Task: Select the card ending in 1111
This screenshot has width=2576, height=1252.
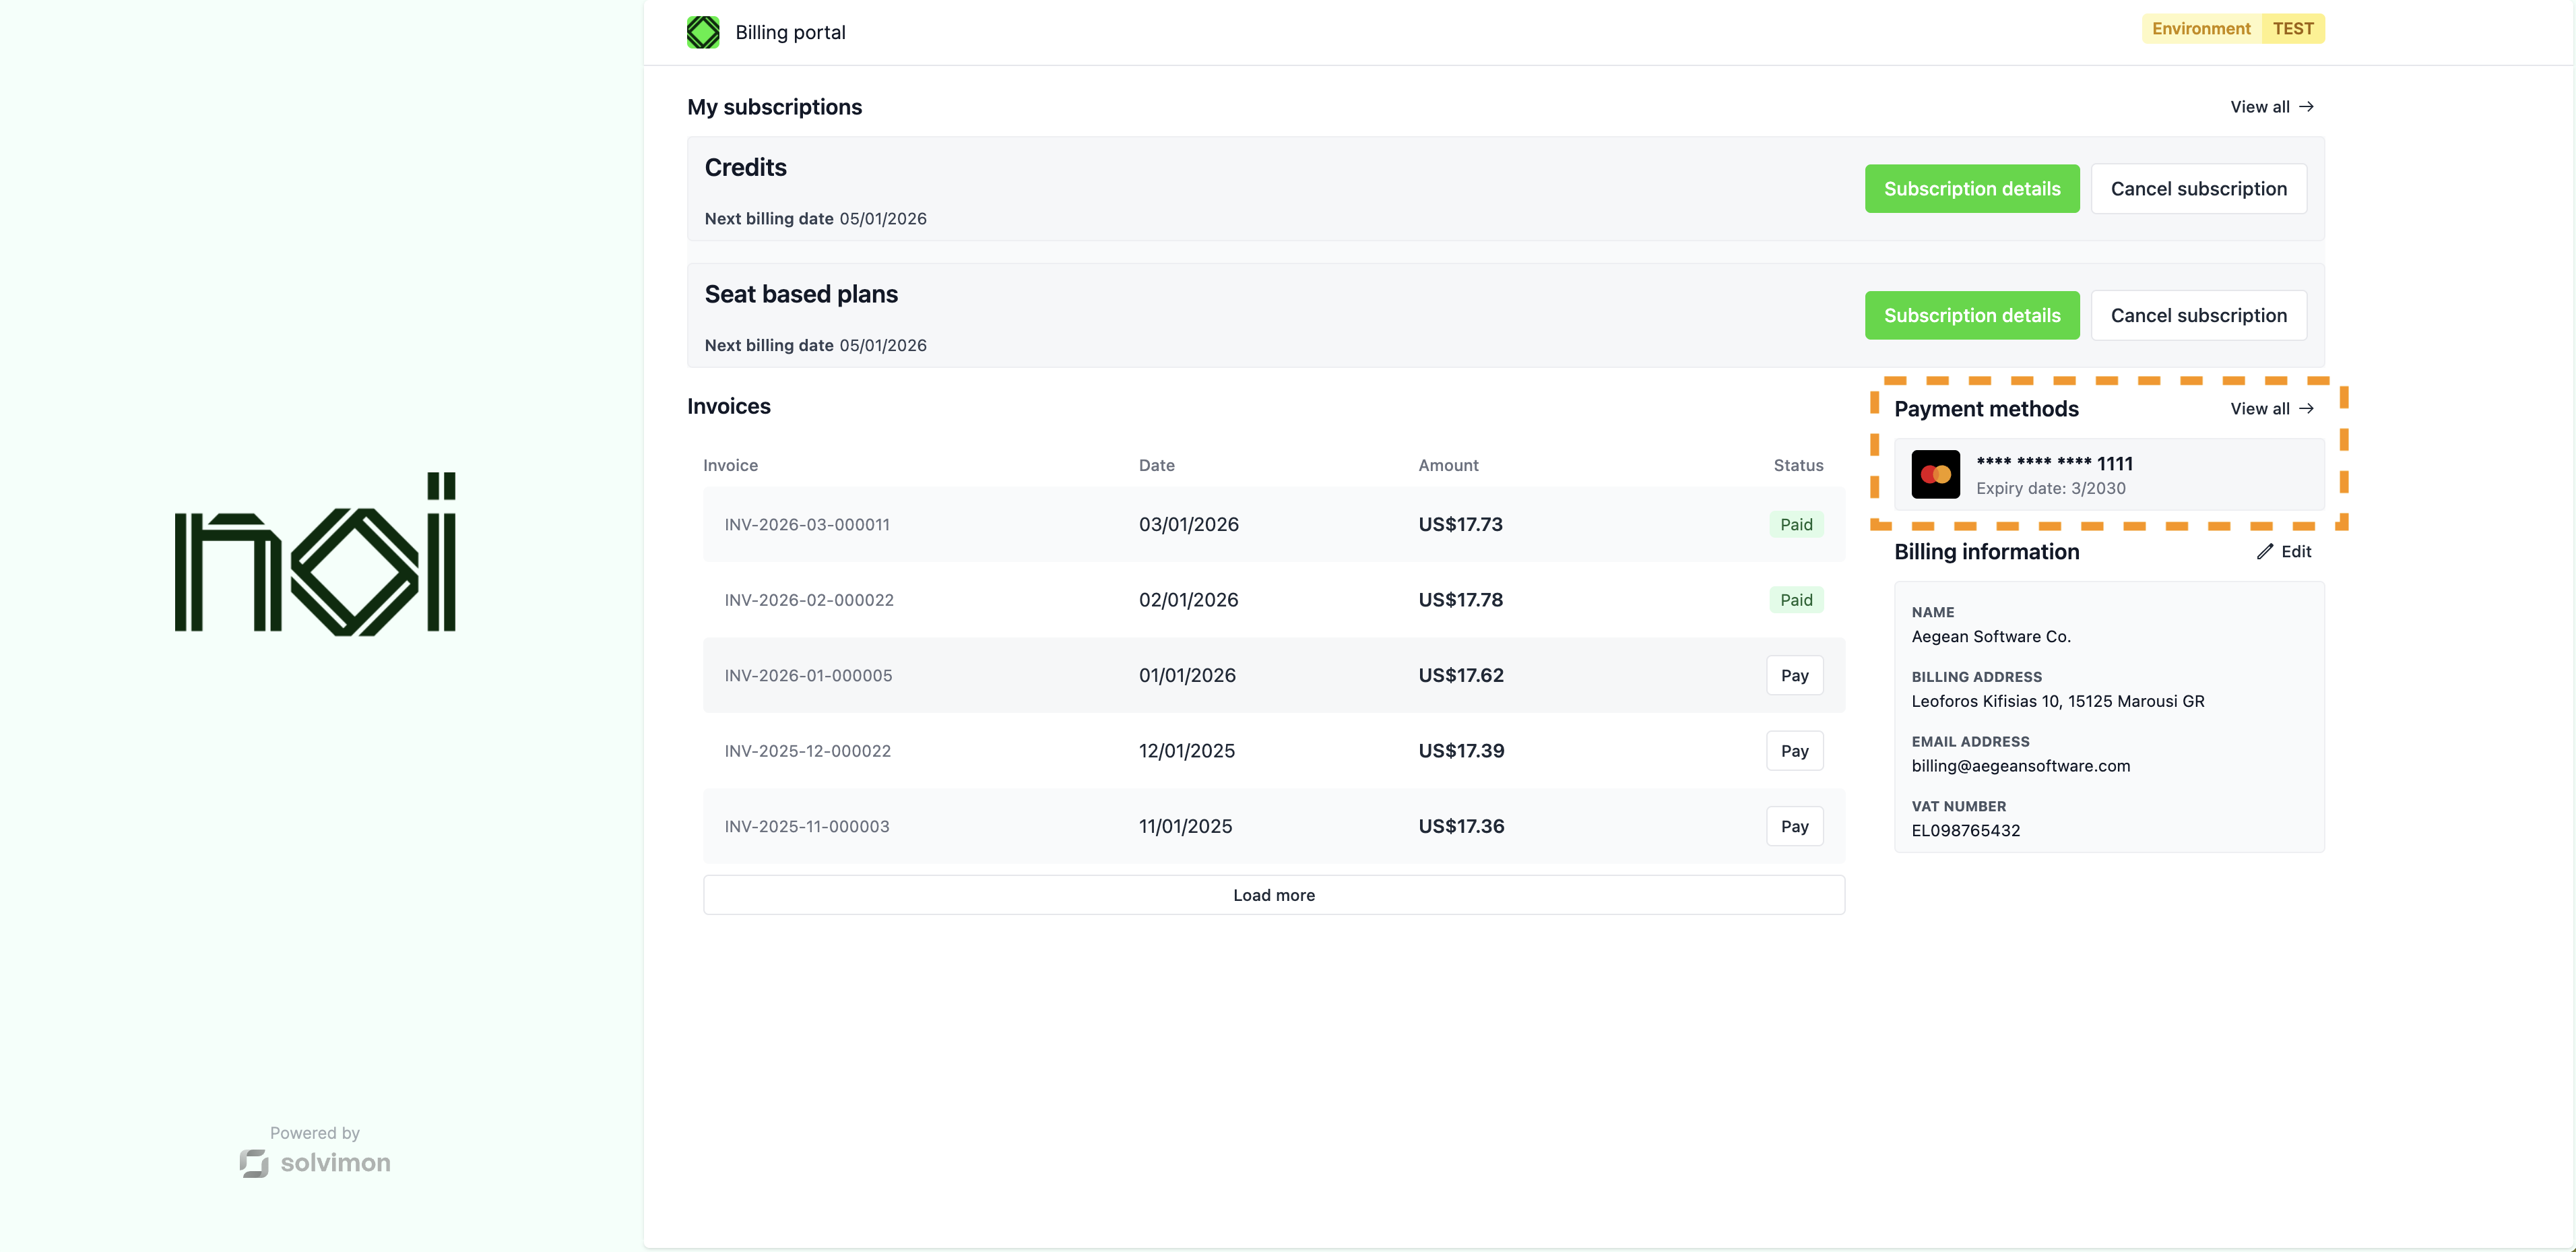Action: (2108, 475)
